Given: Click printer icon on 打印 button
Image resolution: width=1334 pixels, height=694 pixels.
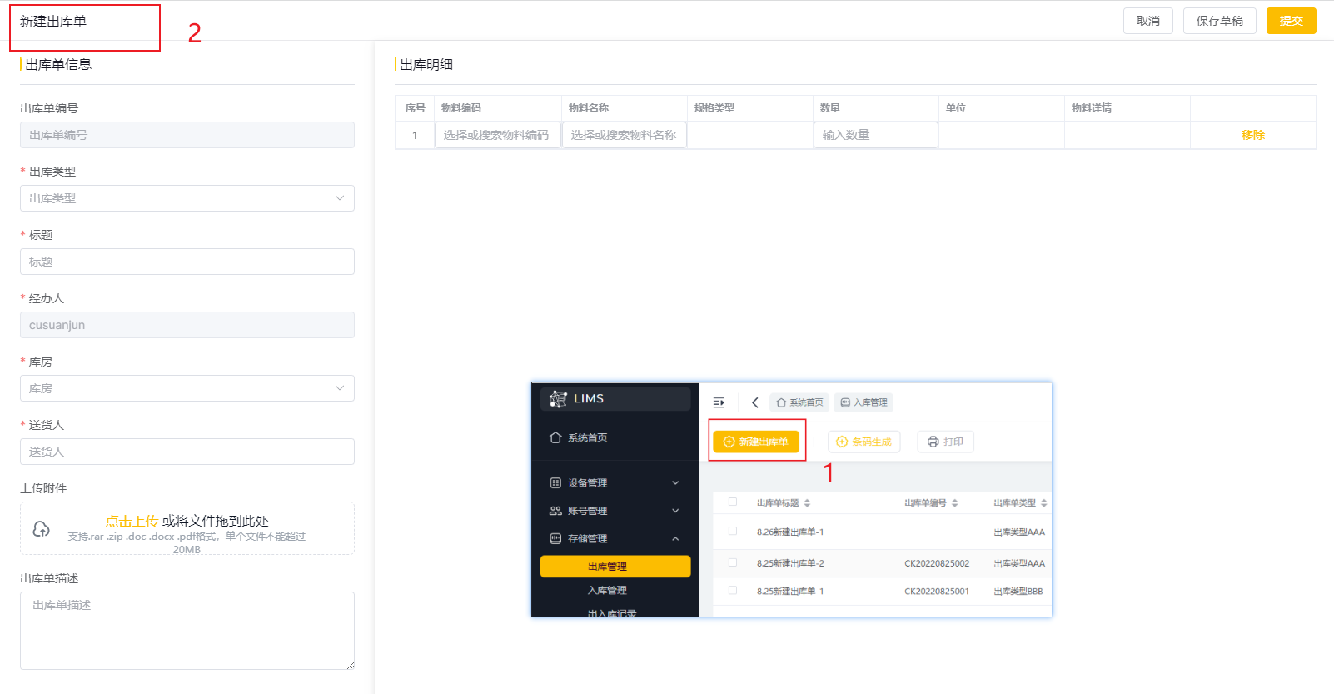Looking at the screenshot, I should [x=933, y=442].
